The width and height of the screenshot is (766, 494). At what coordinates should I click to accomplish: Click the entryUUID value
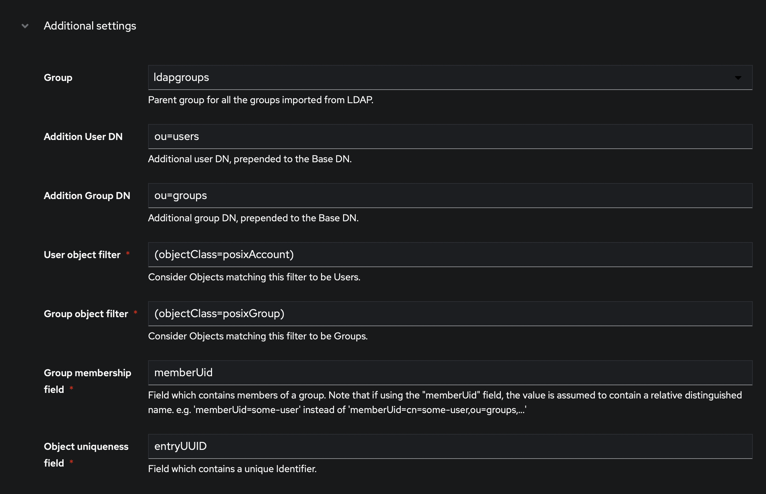tap(180, 446)
